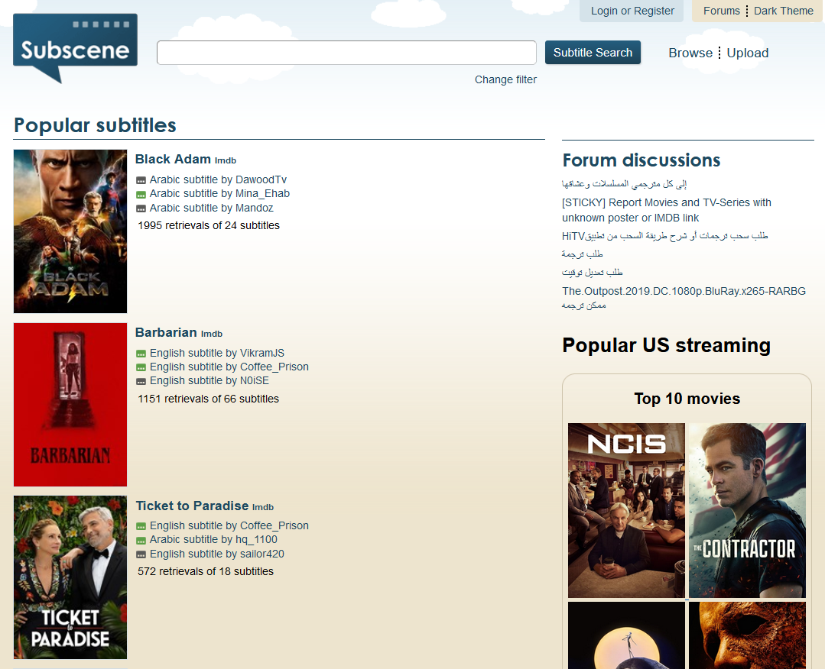The width and height of the screenshot is (825, 669).
Task: Open Ticket to Paradise title link
Action: [x=192, y=506]
